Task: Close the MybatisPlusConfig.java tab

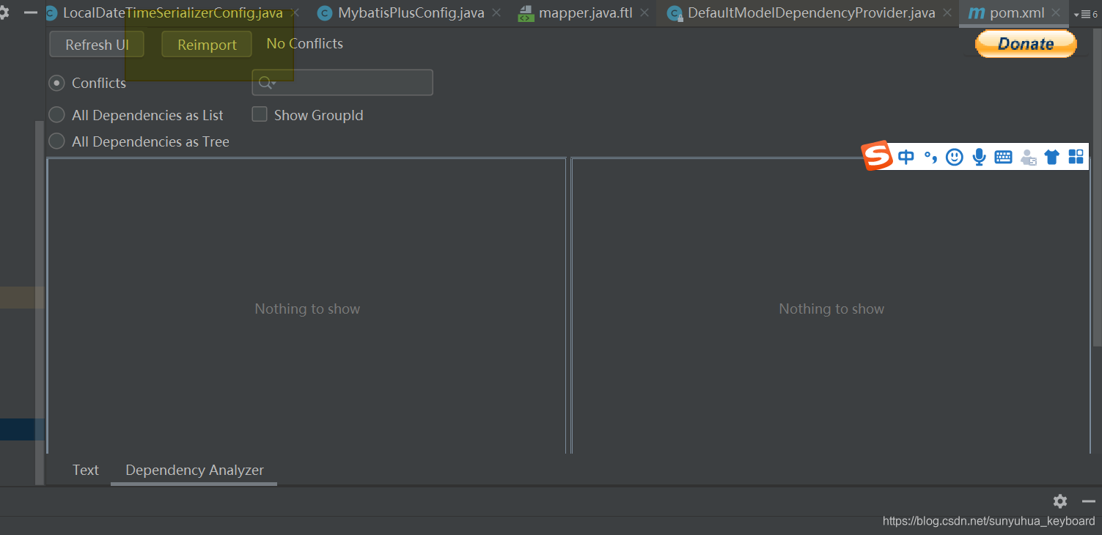Action: click(x=496, y=13)
